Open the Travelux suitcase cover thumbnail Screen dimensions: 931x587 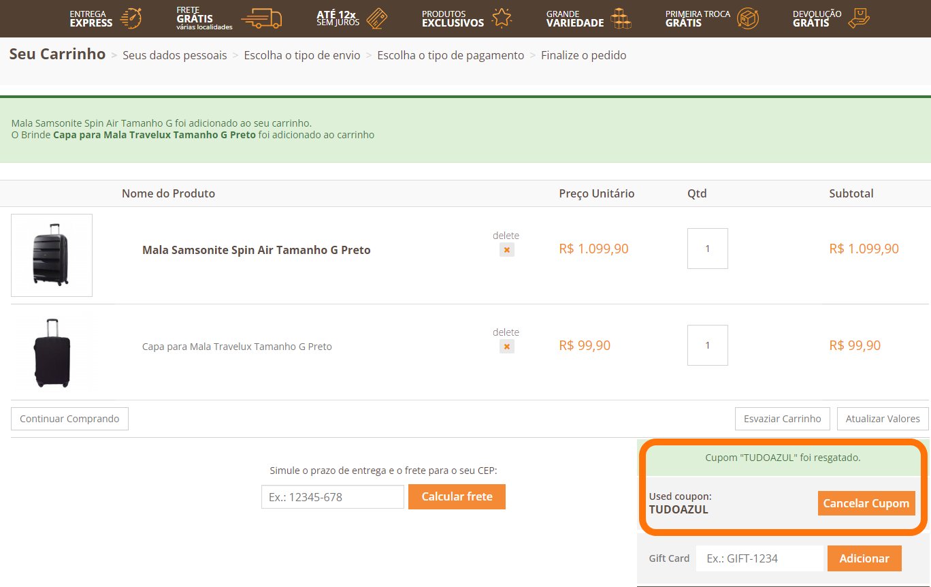click(52, 352)
